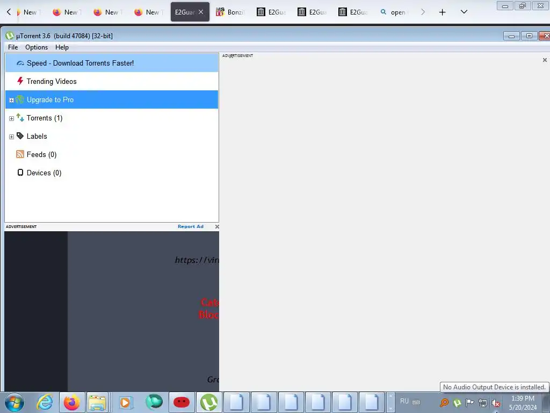
Task: Select the Devices (0) entry
Action: coord(44,173)
